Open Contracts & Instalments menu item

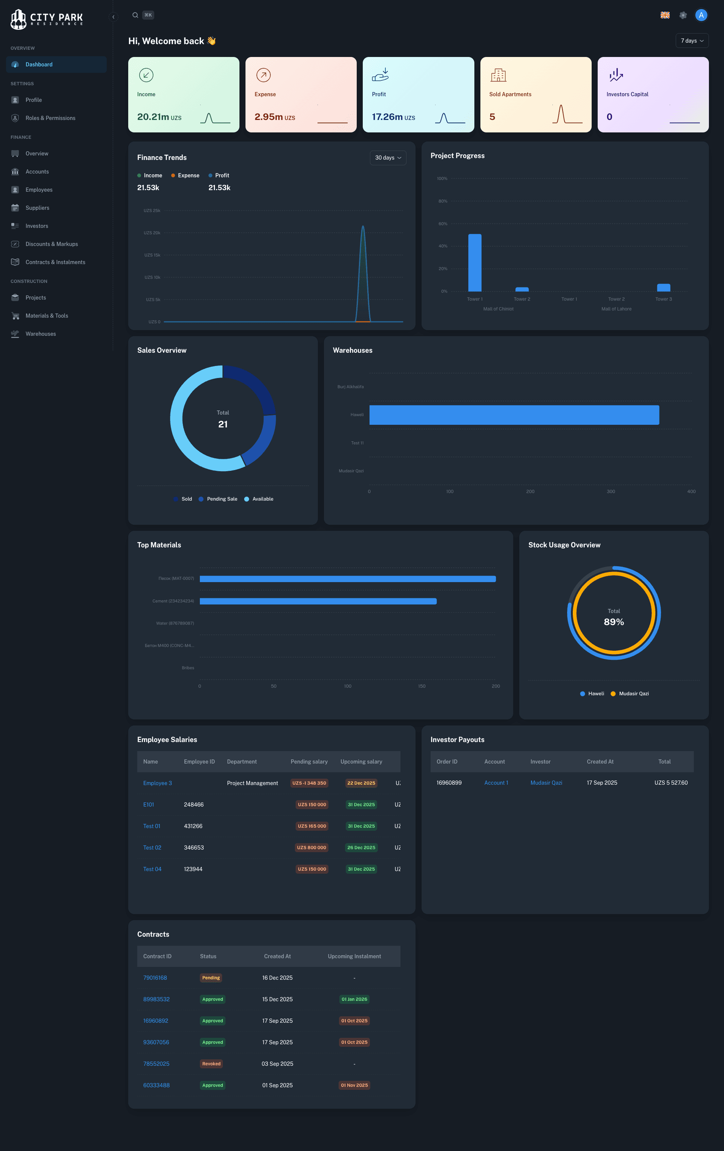(x=55, y=262)
